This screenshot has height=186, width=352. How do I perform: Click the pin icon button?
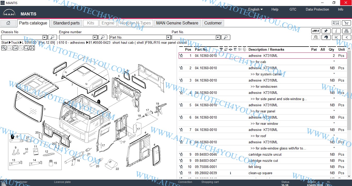(x=326, y=31)
